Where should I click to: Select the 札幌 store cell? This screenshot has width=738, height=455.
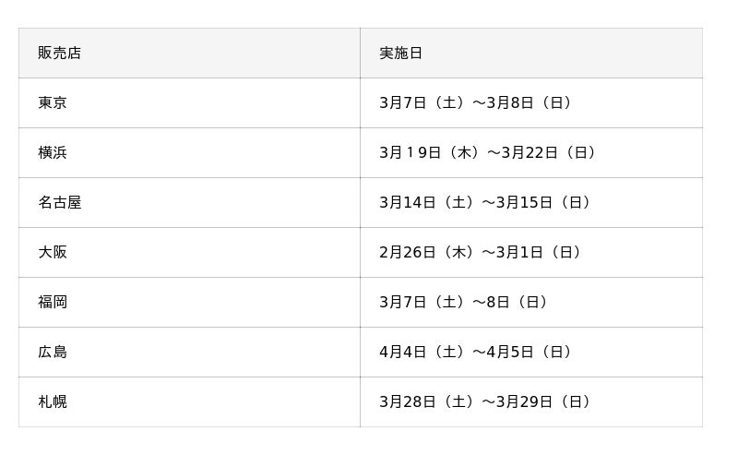(53, 402)
